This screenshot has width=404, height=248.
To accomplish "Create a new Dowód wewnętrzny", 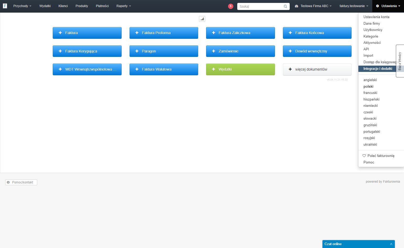I will pyautogui.click(x=317, y=51).
